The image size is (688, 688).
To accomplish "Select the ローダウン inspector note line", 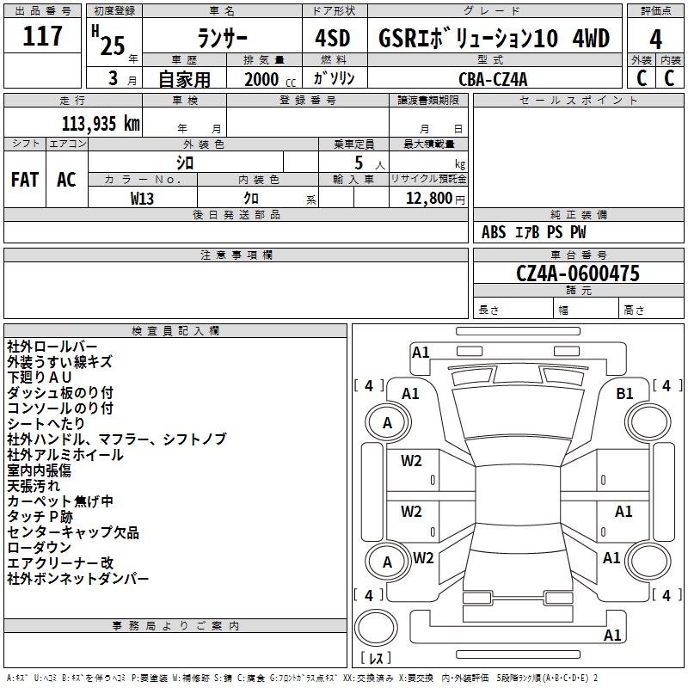I will [40, 547].
